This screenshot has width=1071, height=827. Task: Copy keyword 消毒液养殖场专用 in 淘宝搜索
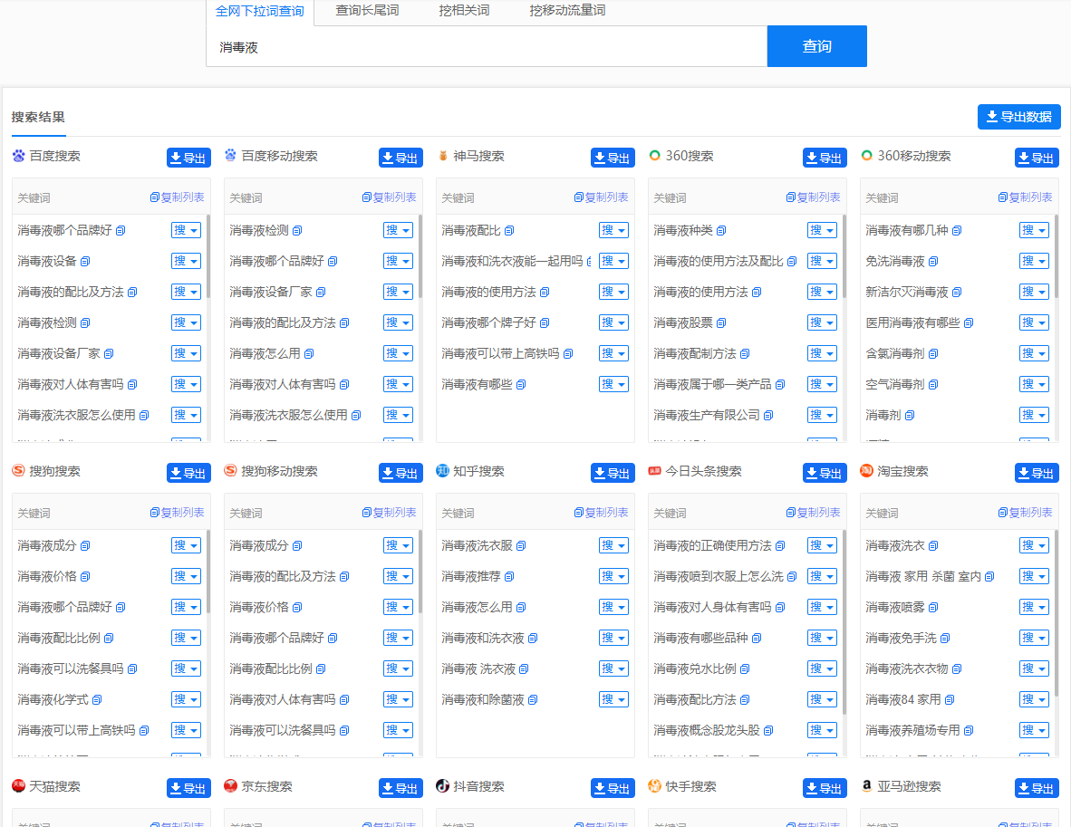coord(969,731)
